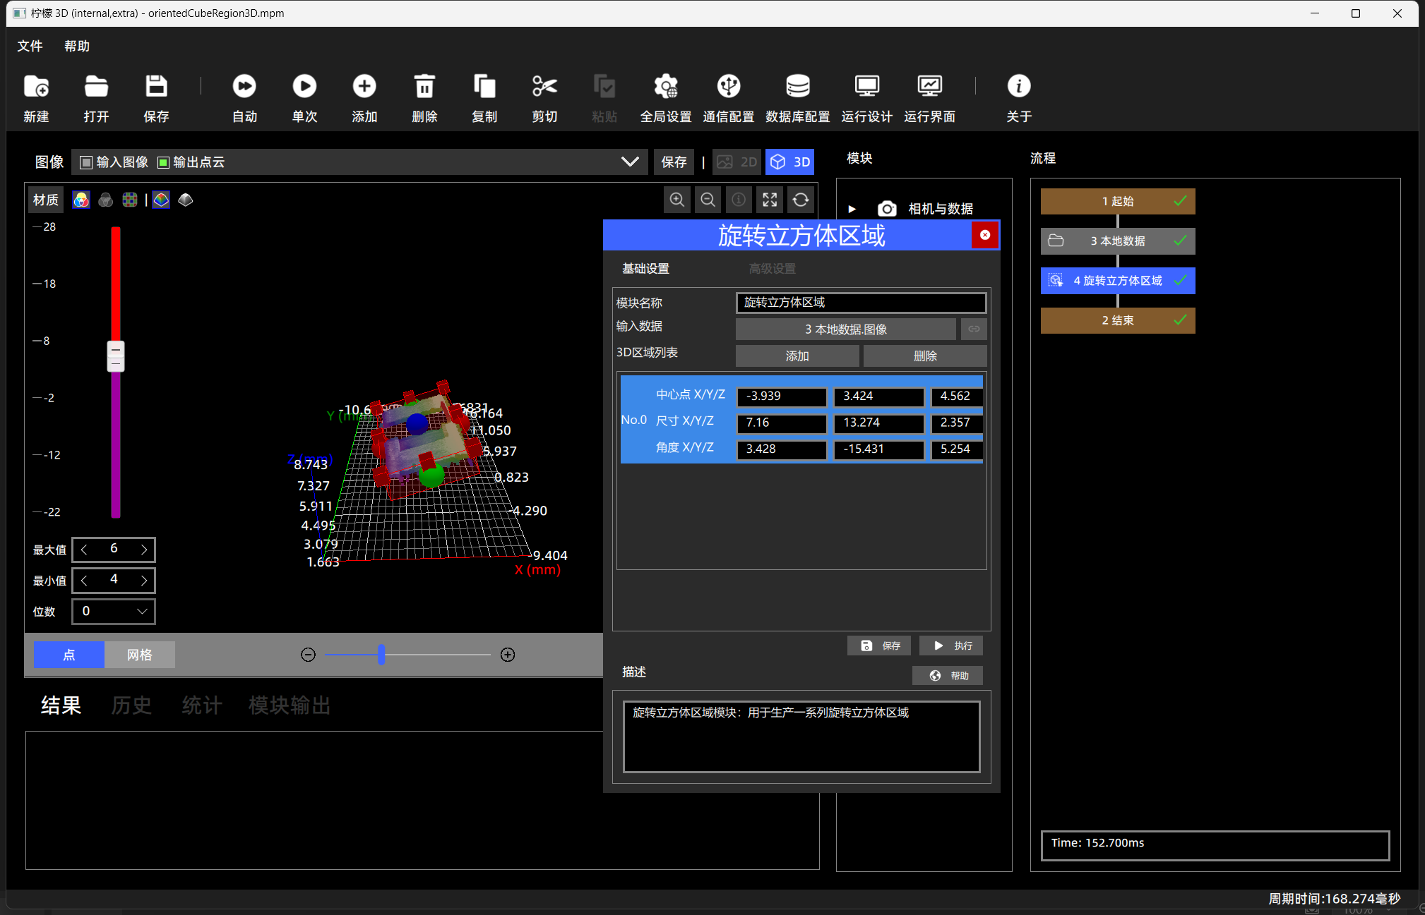The image size is (1425, 915).
Task: Zoom out the 3D view
Action: click(x=708, y=200)
